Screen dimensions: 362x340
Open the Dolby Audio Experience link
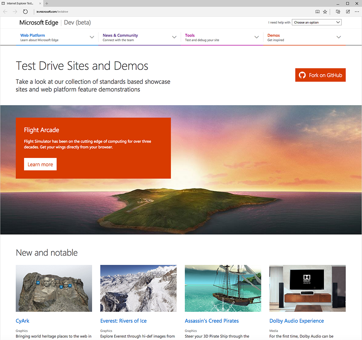click(296, 321)
